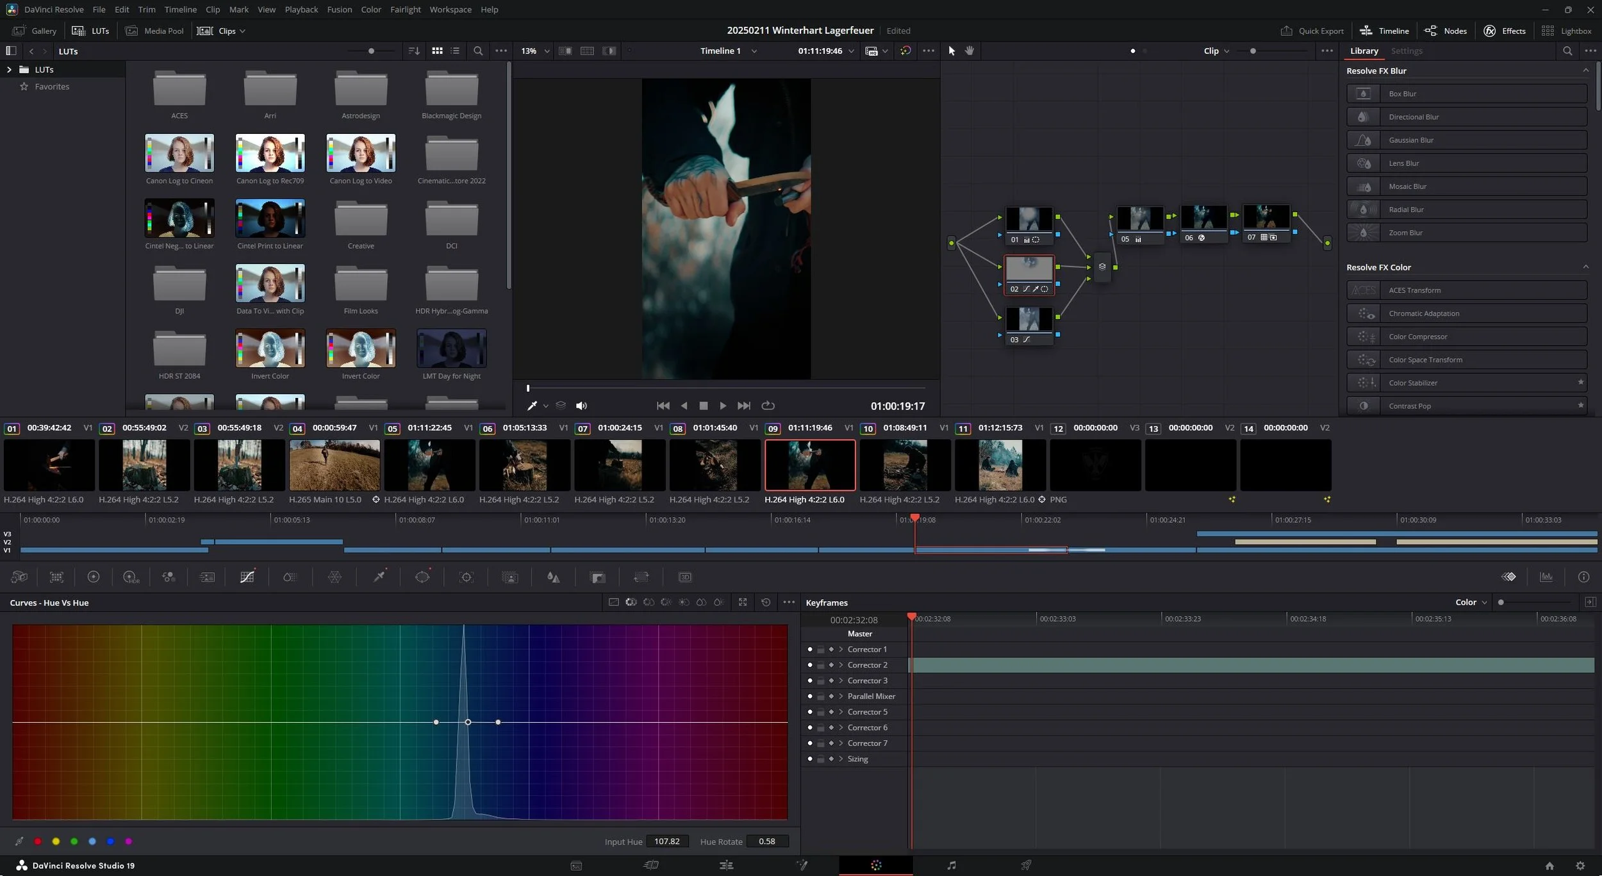Open the Timeline 1 dropdown
The image size is (1602, 876).
point(754,51)
